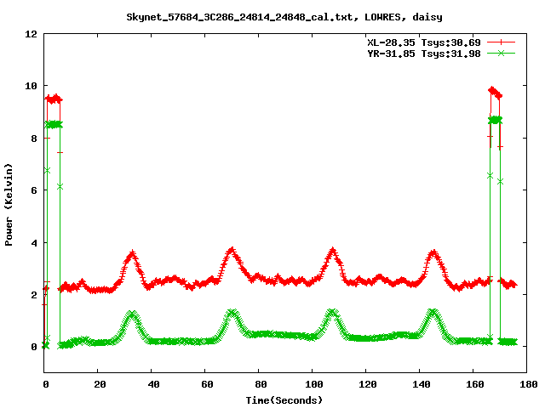
Task: Click the red trace peak near 70 seconds
Action: point(232,251)
